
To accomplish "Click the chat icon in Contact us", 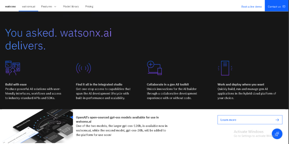I will point(284,7).
